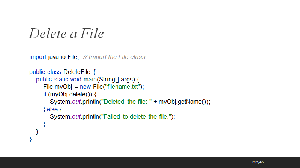Click the "filename.txt" string literal
Screen dimensions: 300x168
click(x=123, y=87)
